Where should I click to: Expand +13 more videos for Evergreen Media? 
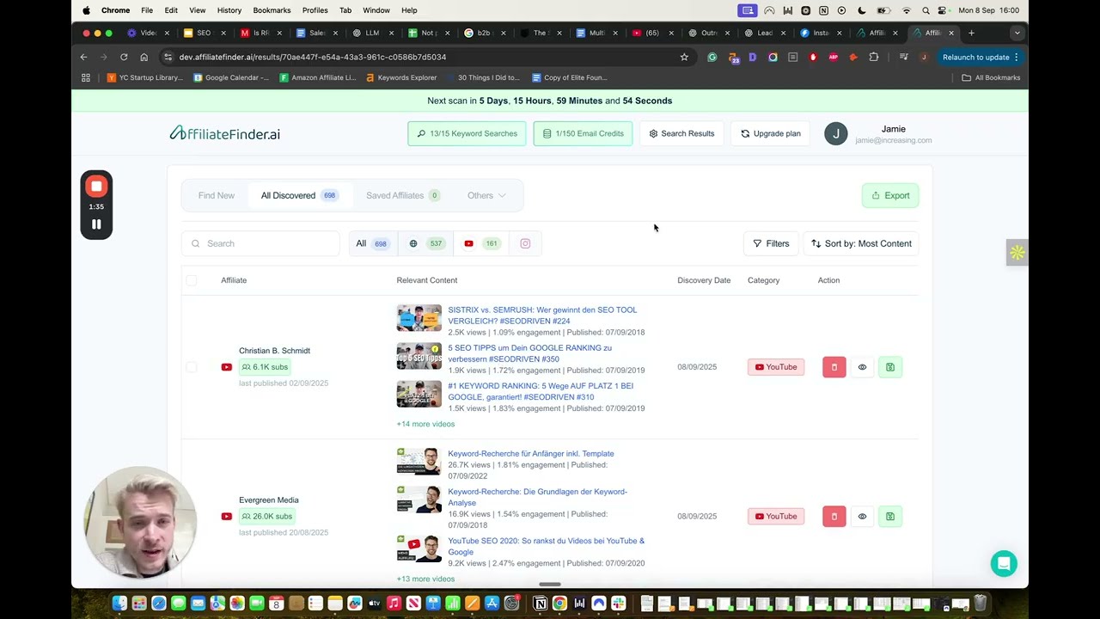click(425, 579)
